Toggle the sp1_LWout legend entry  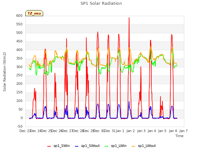tap(144, 146)
